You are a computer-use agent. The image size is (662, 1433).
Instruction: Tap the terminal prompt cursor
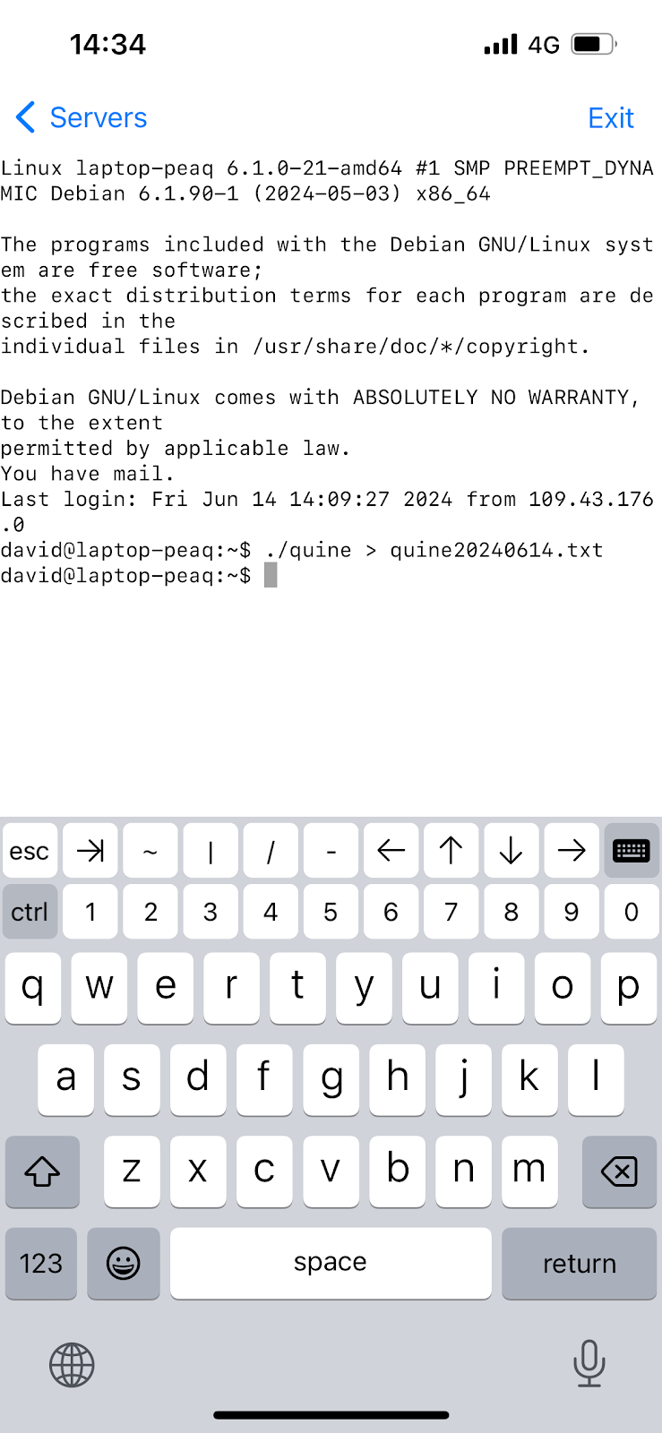tap(271, 575)
